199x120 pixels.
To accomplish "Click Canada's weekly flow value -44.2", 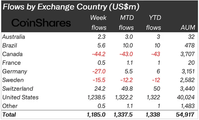I will coord(99,54).
